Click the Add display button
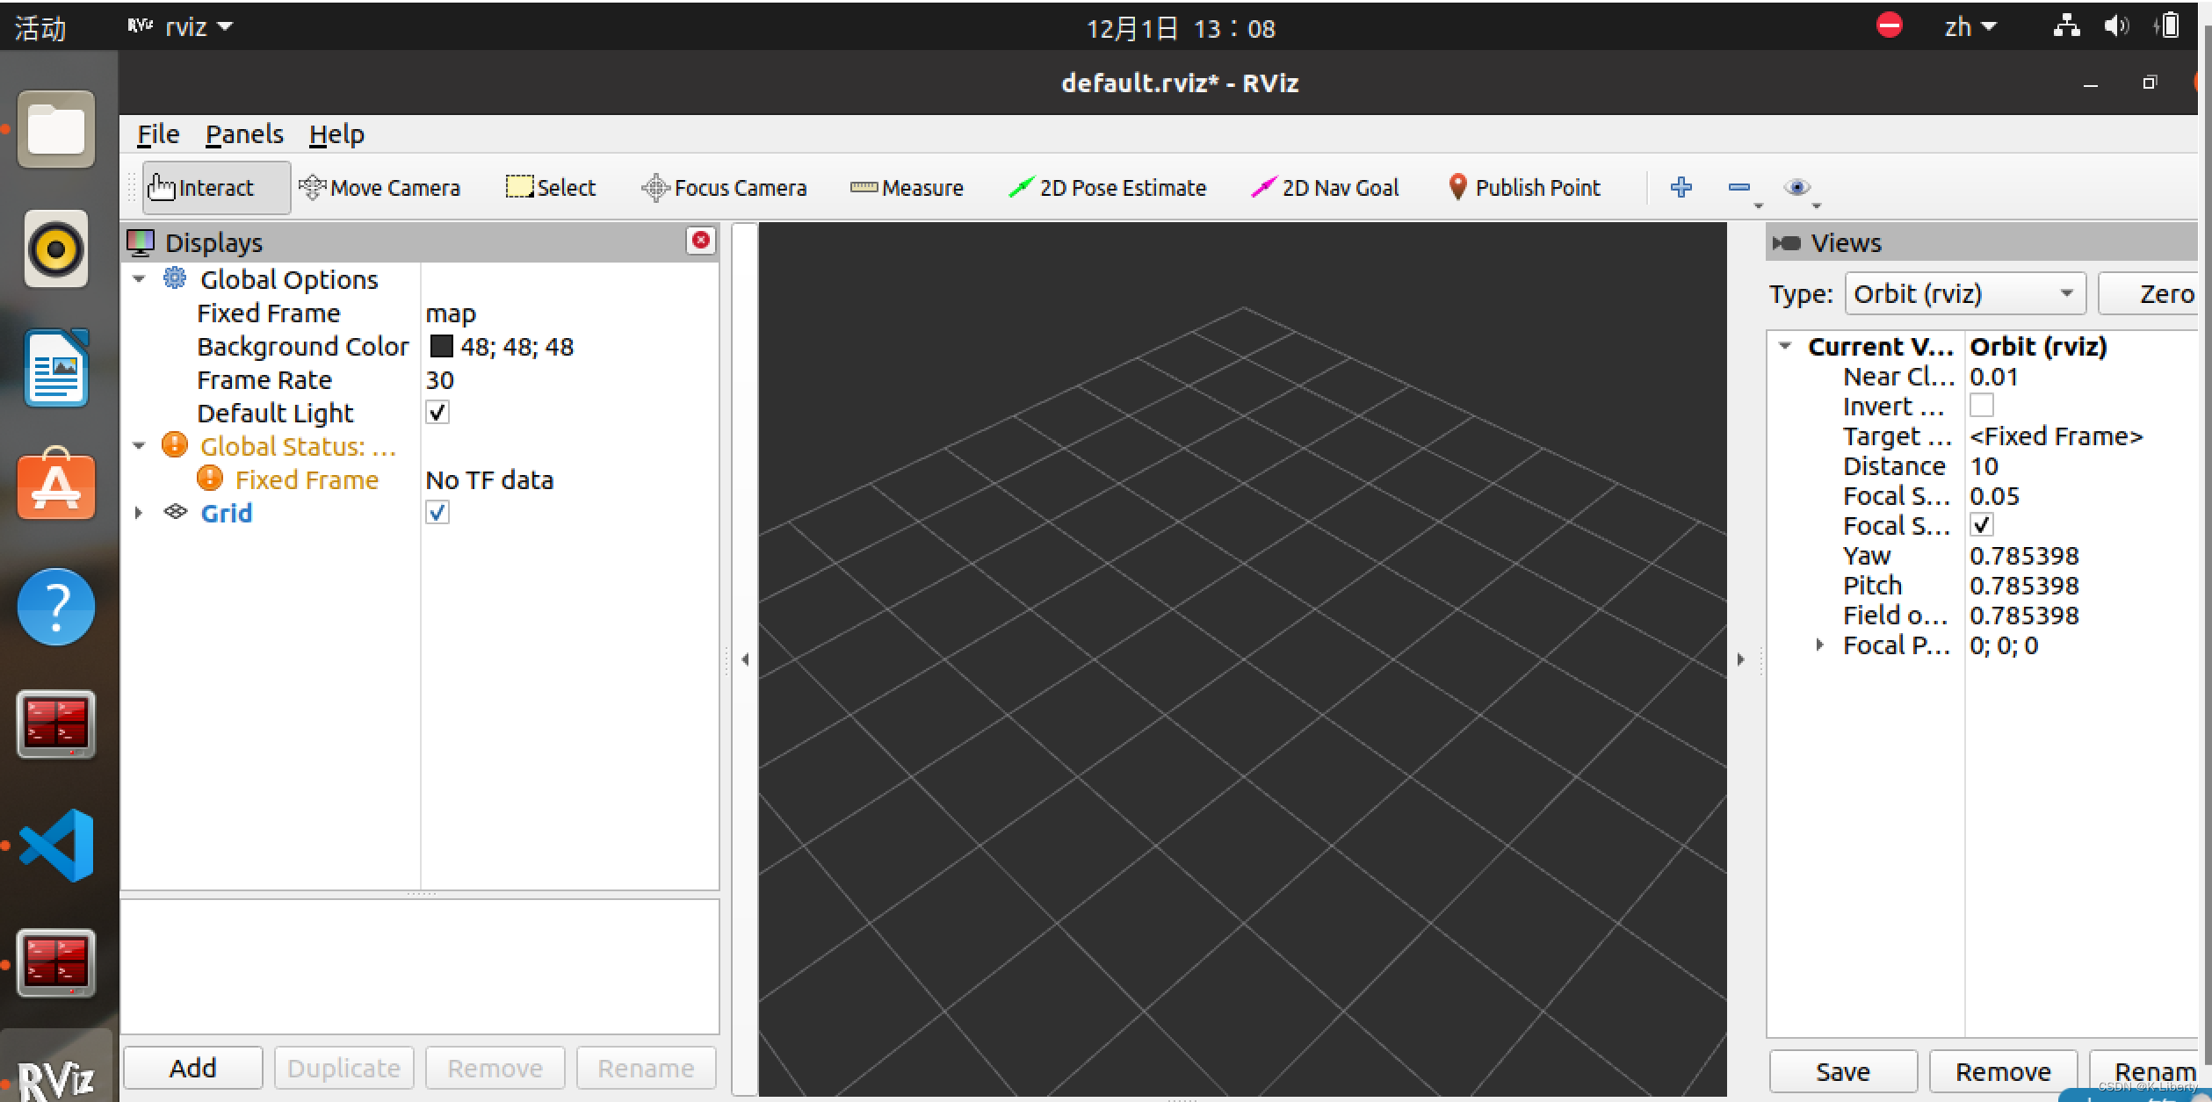The height and width of the screenshot is (1102, 2212). (x=192, y=1068)
